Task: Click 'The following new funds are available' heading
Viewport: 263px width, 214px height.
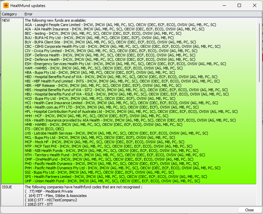Action: pos(55,20)
